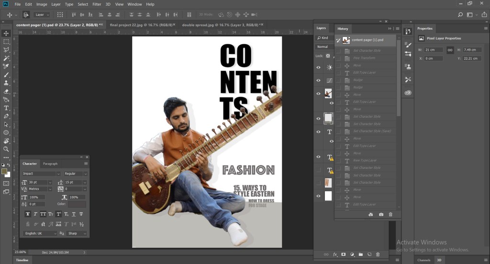Select the Horizontal Type tool
Viewport: 490px width, 264px height.
pyautogui.click(x=6, y=108)
